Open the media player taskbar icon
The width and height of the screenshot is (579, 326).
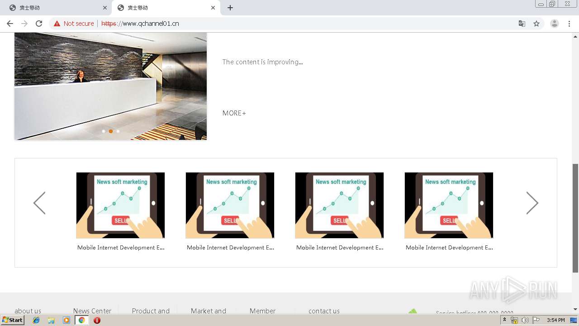click(66, 320)
